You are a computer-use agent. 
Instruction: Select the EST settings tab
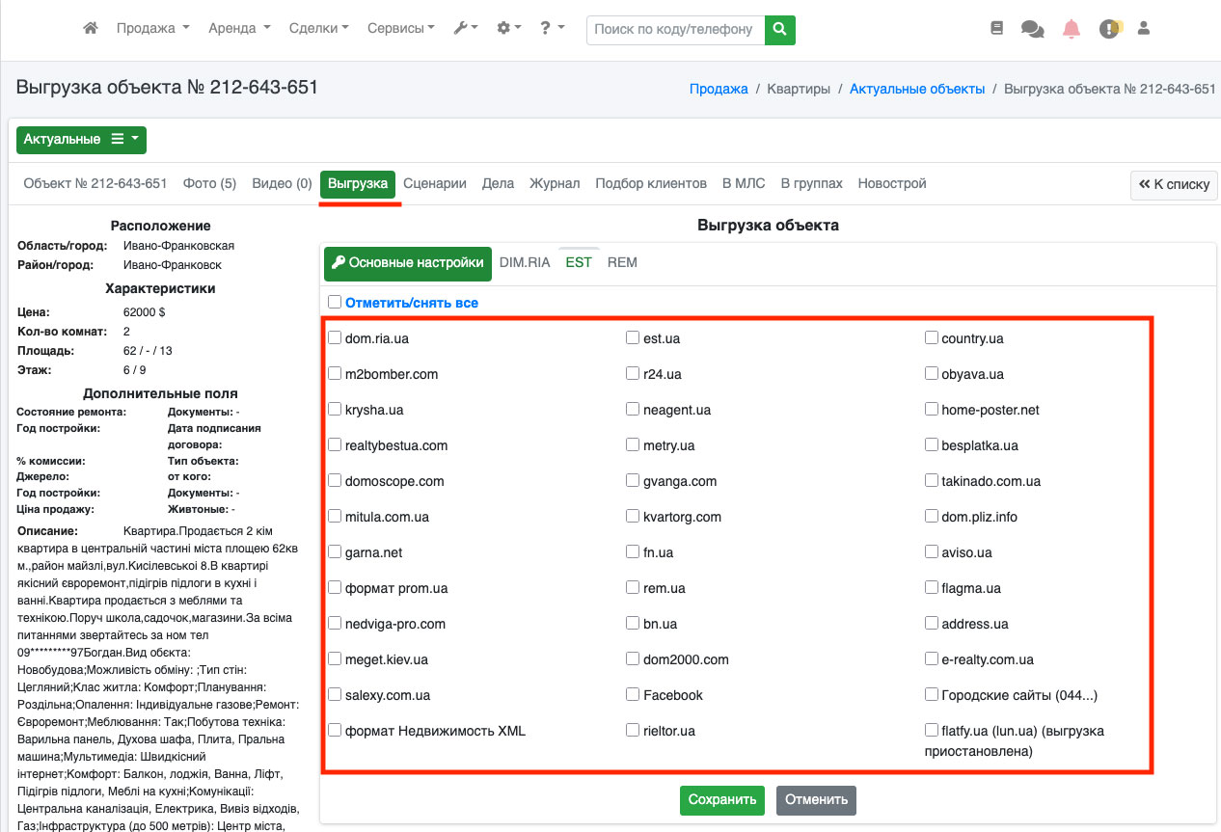579,262
